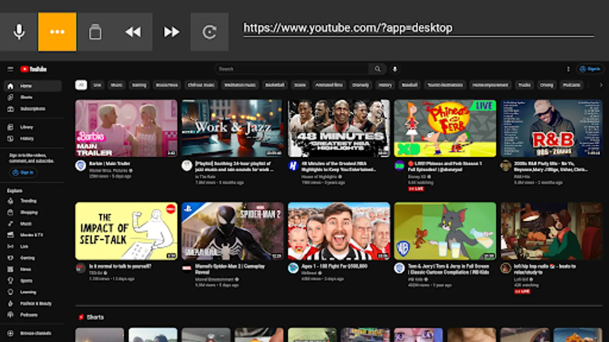The image size is (609, 342).
Task: Open the orange three-dots browser menu
Action: pos(57,32)
